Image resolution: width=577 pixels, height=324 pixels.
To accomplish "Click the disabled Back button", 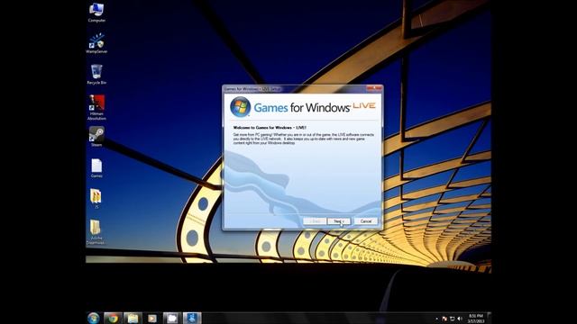I will [x=315, y=221].
